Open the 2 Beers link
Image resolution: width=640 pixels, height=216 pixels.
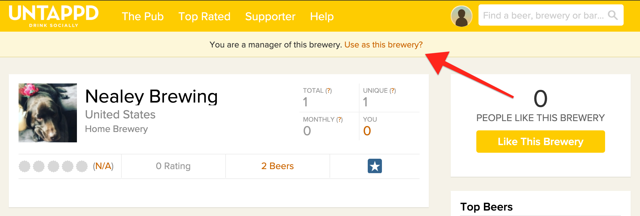tap(277, 166)
